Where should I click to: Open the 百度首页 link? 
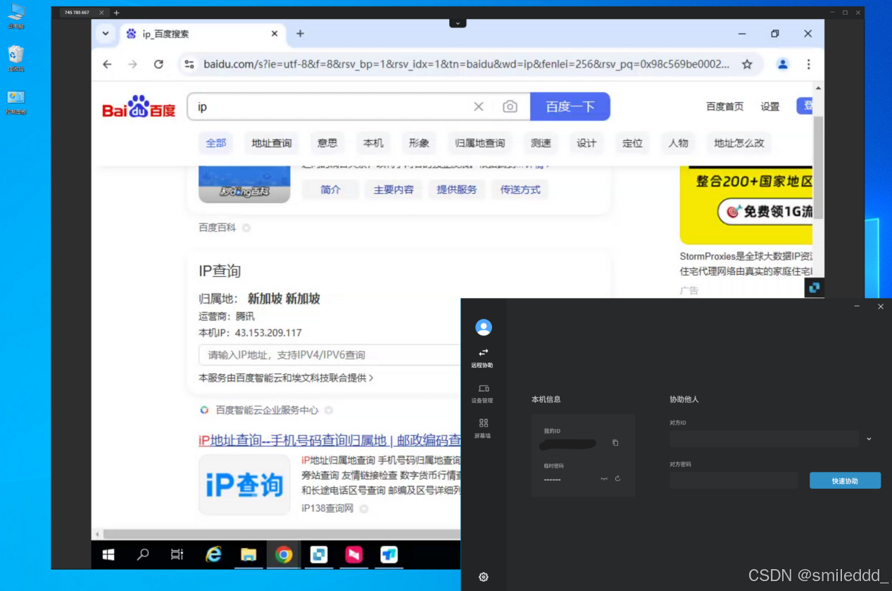[x=724, y=106]
